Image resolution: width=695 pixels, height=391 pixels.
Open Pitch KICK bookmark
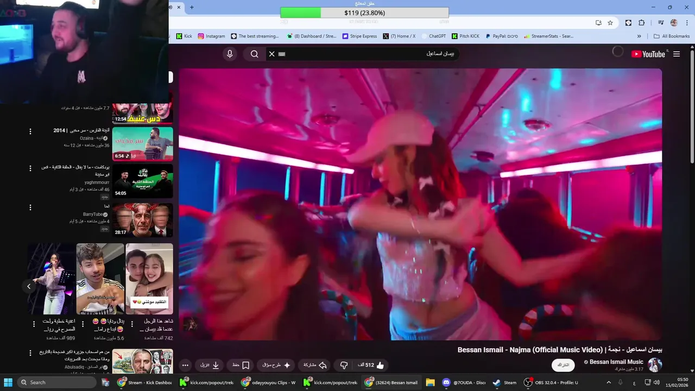click(x=466, y=36)
